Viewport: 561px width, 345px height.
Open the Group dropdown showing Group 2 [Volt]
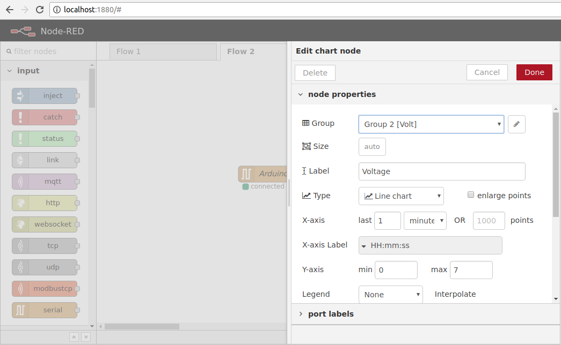click(431, 124)
